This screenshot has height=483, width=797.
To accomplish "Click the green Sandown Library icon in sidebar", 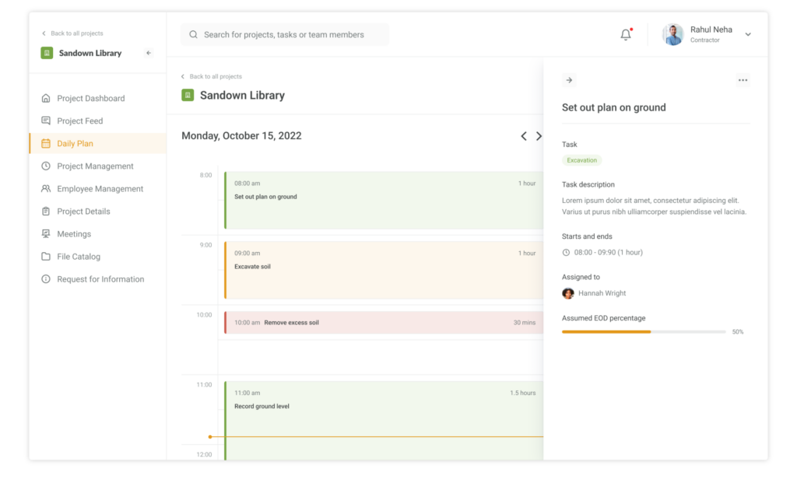I will [x=47, y=53].
